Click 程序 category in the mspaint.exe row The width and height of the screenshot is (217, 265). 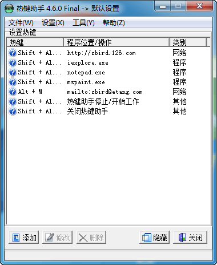tap(179, 82)
